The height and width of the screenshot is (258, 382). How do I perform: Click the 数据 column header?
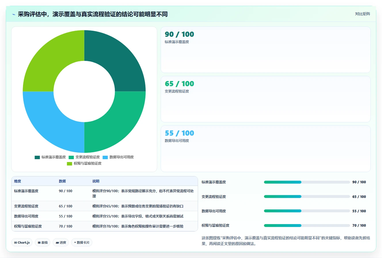pos(62,181)
